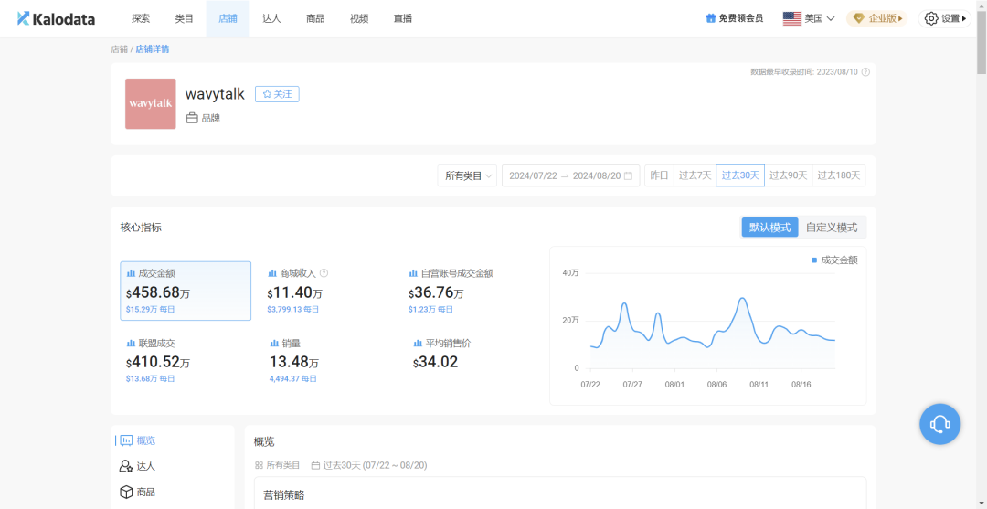Screen dimensions: 987x509
Task: Open the 视频 nav tab
Action: coord(359,19)
